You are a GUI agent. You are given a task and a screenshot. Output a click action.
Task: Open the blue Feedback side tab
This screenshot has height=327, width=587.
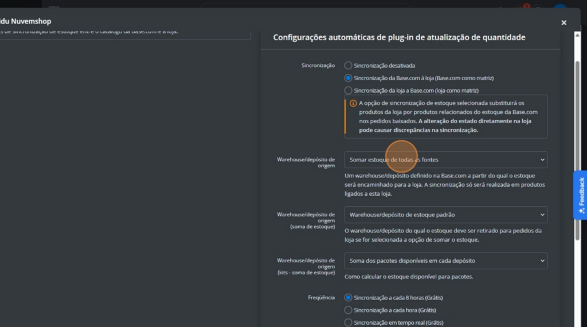580,195
